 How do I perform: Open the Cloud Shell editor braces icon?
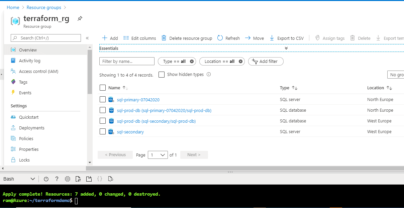(x=100, y=179)
